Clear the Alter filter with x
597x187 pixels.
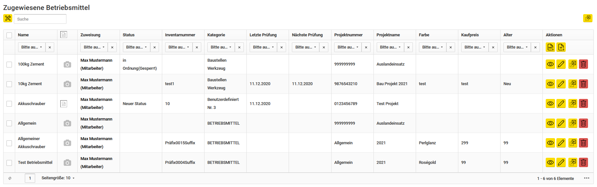535,47
